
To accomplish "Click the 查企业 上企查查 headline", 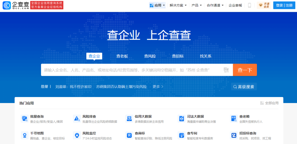I will 149,35.
